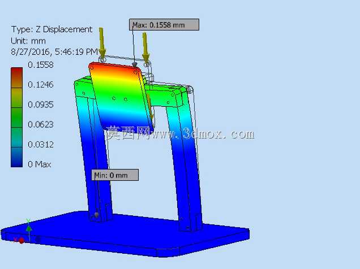Click the left yellow force arrow
This screenshot has height=269, width=360.
pos(102,43)
